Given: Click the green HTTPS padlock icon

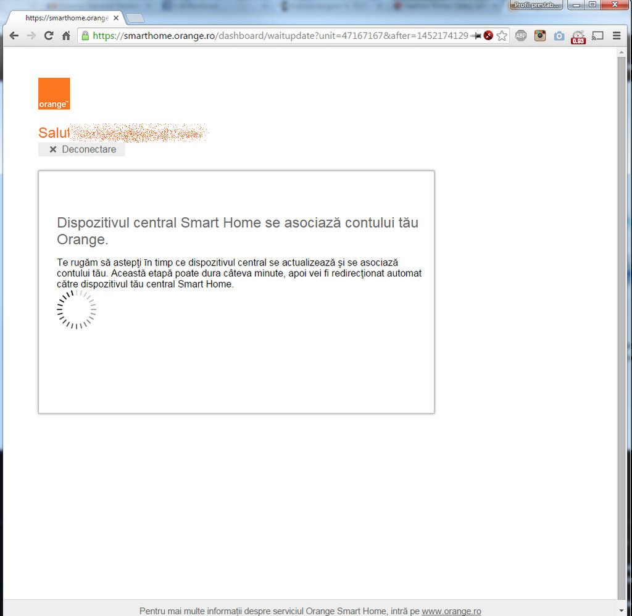Looking at the screenshot, I should pos(85,36).
